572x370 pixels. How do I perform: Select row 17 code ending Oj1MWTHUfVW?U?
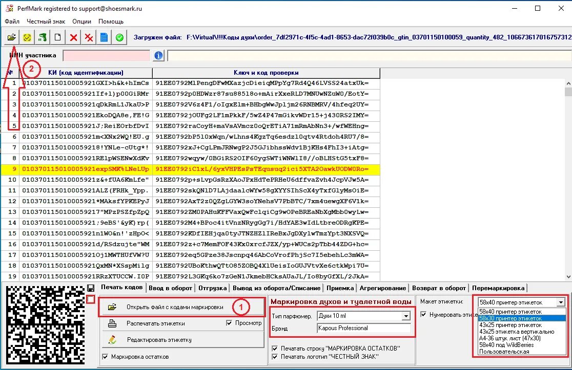coord(86,255)
